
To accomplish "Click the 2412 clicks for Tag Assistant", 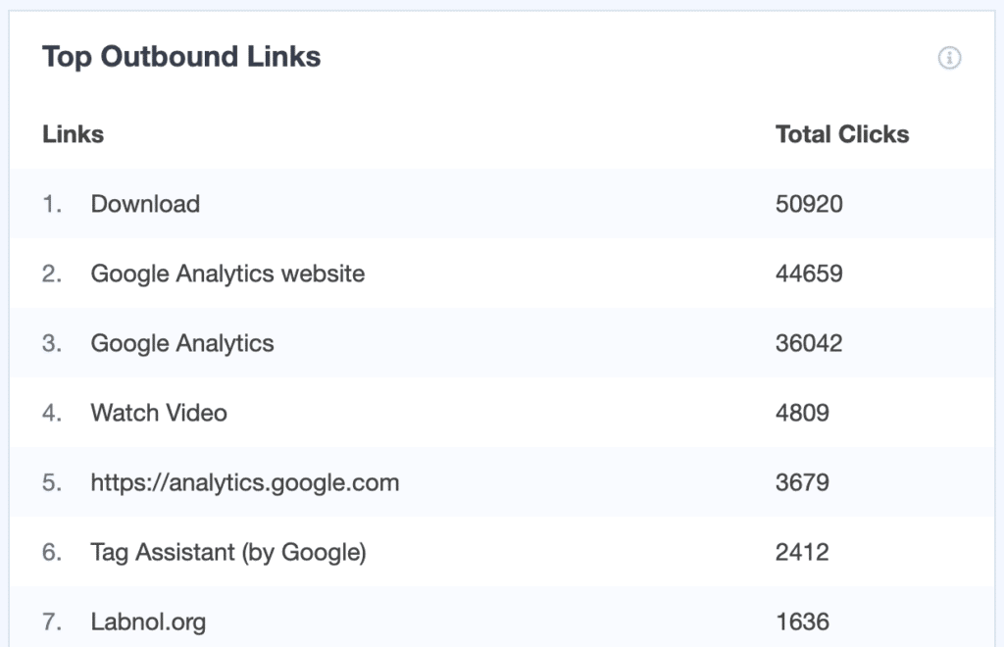I will (802, 552).
